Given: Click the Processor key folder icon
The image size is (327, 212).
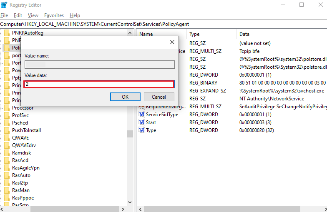Looking at the screenshot, I should 7,108.
